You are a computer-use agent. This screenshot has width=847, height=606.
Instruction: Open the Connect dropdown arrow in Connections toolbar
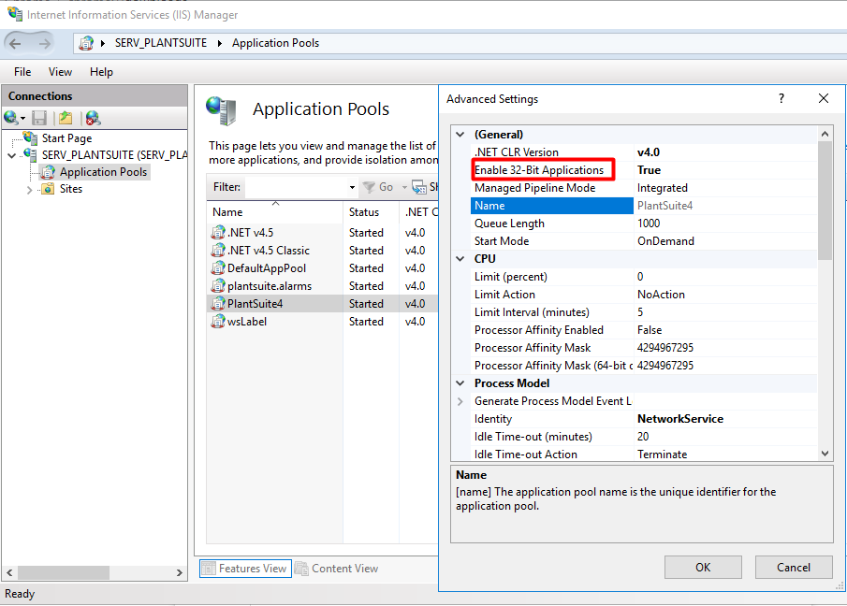pyautogui.click(x=23, y=118)
